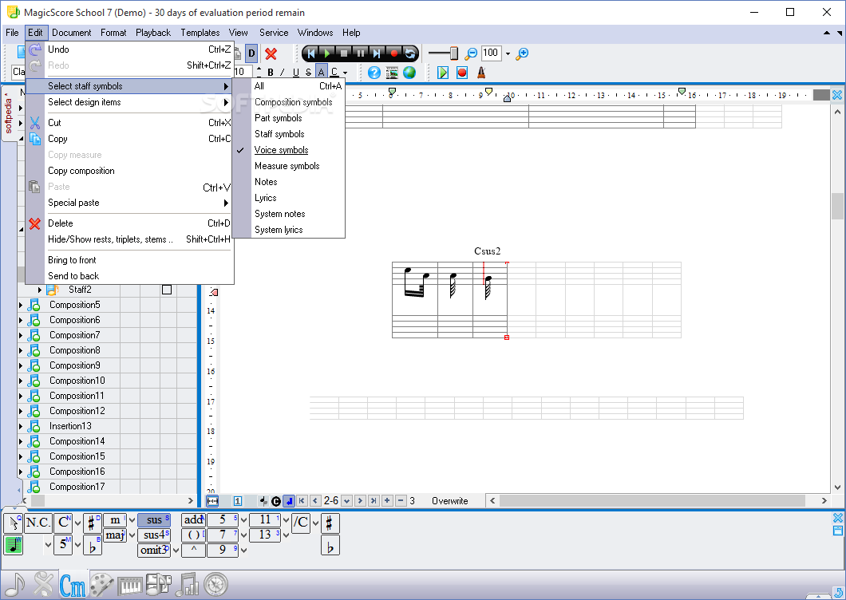
Task: Click the globe web icon in the toolbar
Action: point(409,73)
